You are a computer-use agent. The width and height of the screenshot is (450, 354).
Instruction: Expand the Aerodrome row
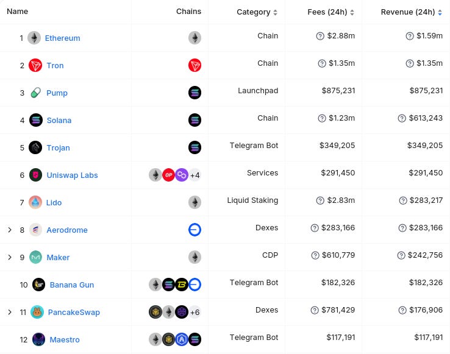[x=10, y=230]
